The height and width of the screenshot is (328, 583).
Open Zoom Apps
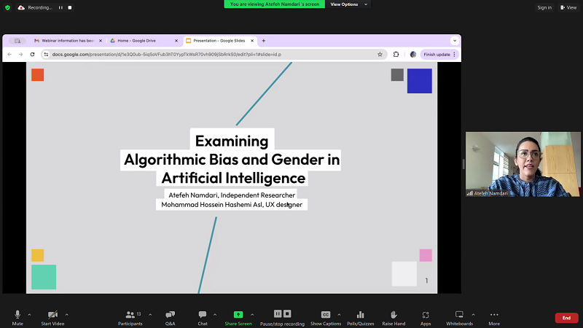426,316
